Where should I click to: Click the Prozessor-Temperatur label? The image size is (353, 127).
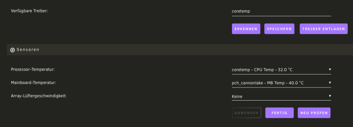tap(33, 69)
